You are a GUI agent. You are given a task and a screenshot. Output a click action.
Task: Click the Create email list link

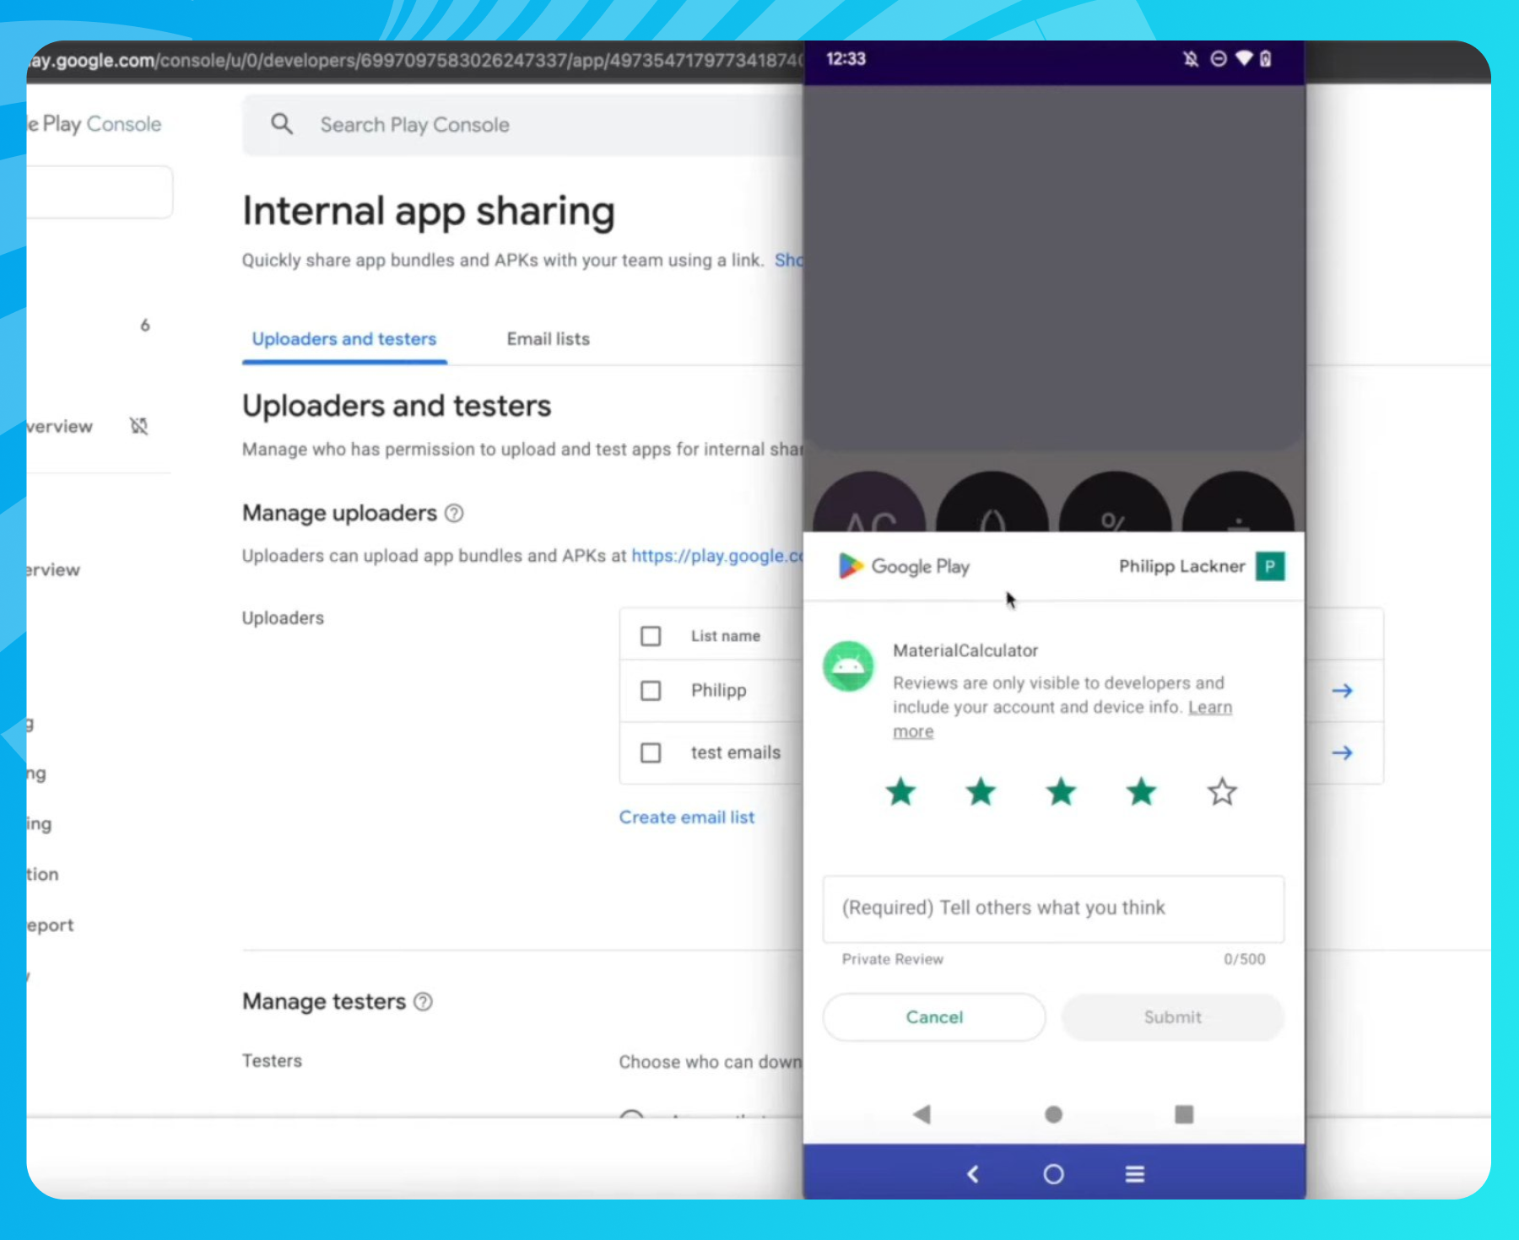(x=687, y=817)
